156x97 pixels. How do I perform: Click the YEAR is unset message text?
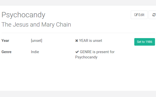(x=91, y=41)
